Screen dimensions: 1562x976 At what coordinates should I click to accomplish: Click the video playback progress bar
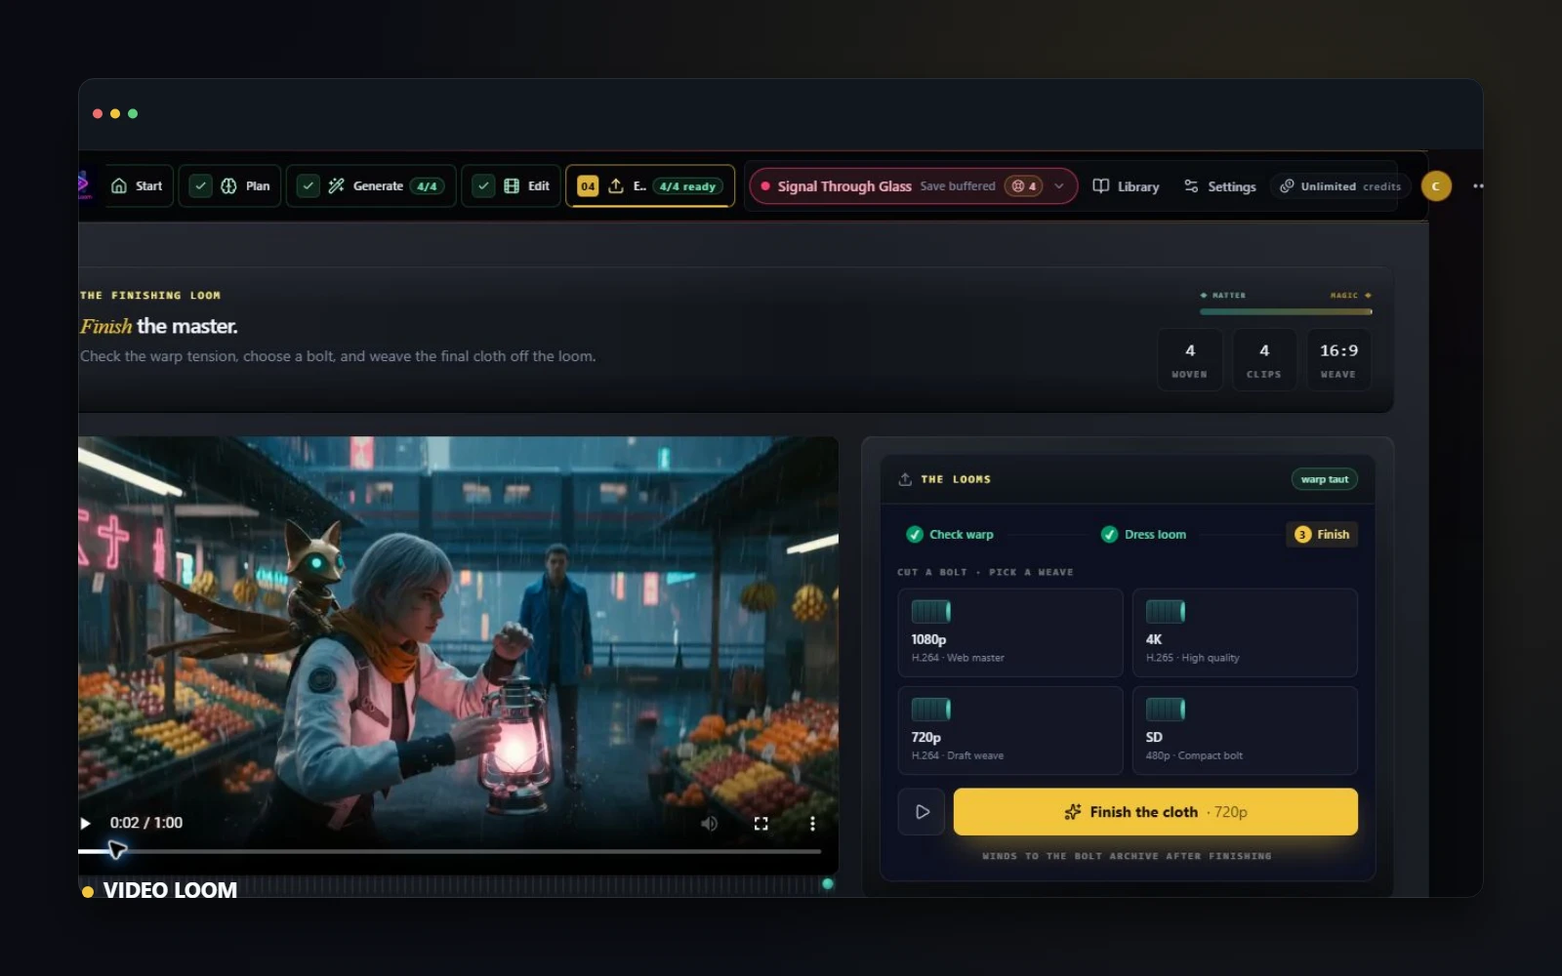(x=450, y=851)
